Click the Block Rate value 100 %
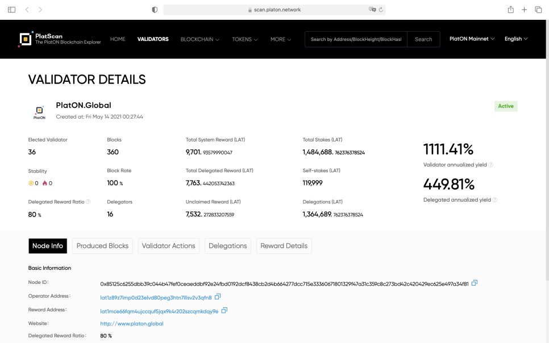This screenshot has width=549, height=343. coord(115,183)
